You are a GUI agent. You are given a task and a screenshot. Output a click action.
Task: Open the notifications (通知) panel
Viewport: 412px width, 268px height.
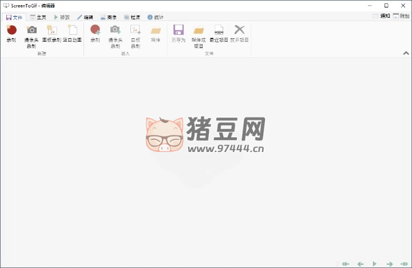[381, 16]
